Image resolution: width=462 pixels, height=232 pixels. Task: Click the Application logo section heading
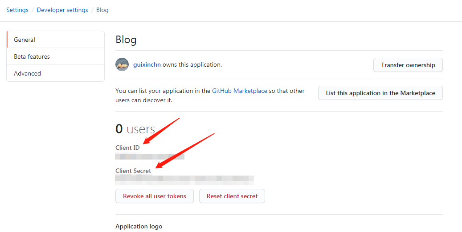pos(139,226)
